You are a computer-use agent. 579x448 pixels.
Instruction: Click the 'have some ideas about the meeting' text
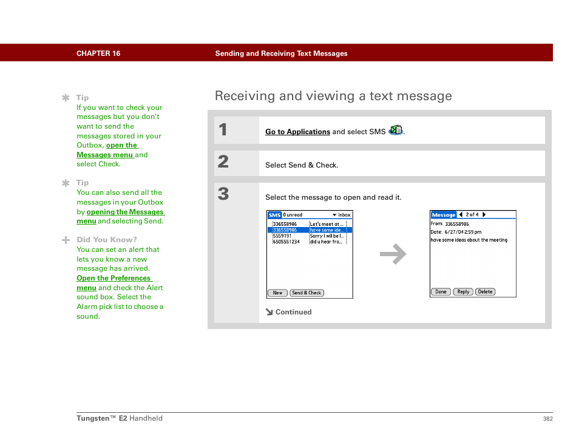click(469, 240)
